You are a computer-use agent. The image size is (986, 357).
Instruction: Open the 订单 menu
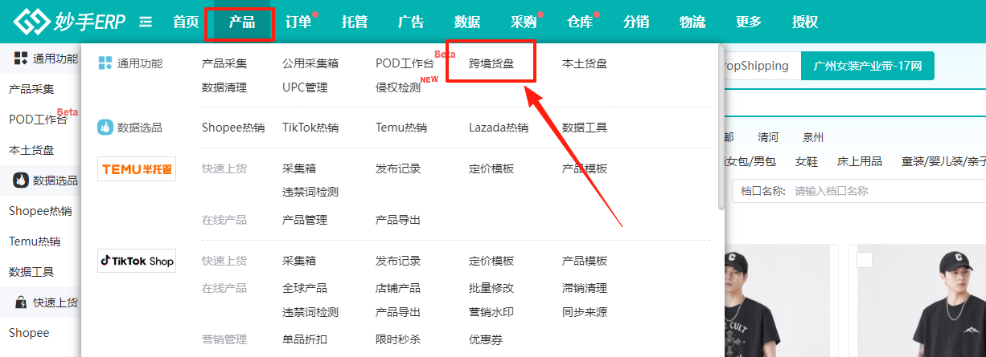(298, 22)
